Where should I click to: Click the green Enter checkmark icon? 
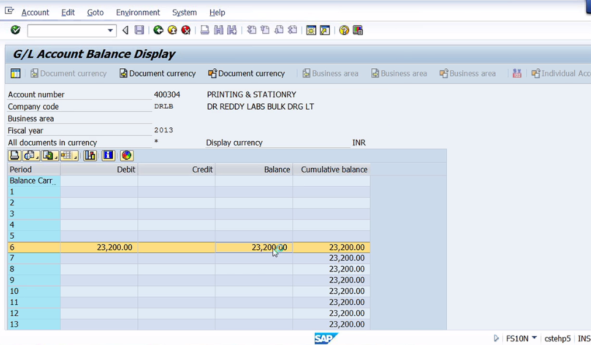pos(15,30)
